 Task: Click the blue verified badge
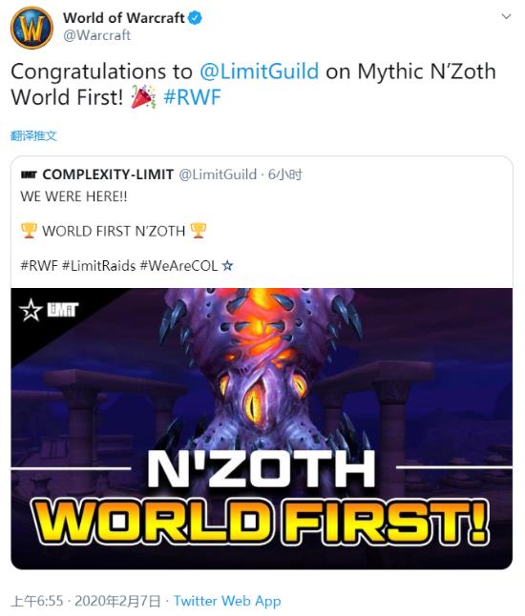(x=195, y=18)
